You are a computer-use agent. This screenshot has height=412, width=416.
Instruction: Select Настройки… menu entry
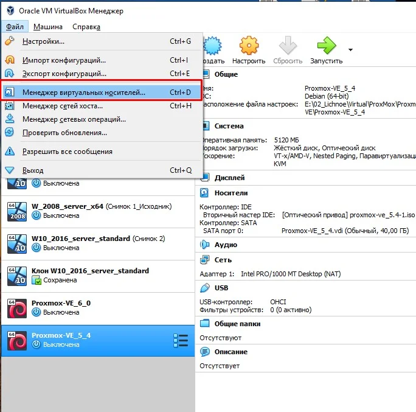[x=102, y=41]
